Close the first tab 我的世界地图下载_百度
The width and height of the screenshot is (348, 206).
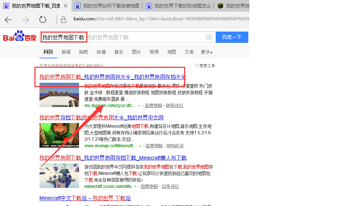[x=66, y=6]
